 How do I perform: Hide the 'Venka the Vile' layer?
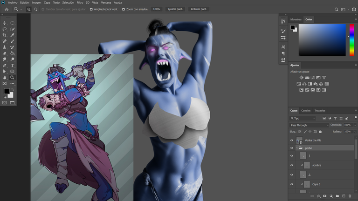291,141
